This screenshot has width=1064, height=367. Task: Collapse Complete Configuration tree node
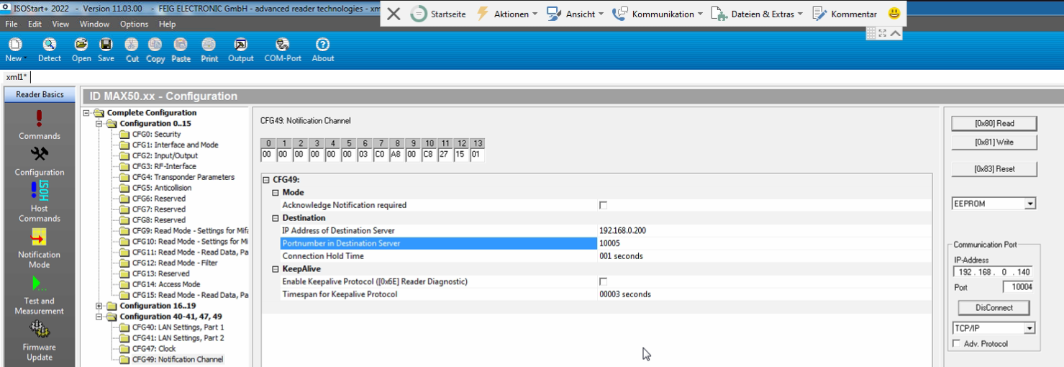87,113
